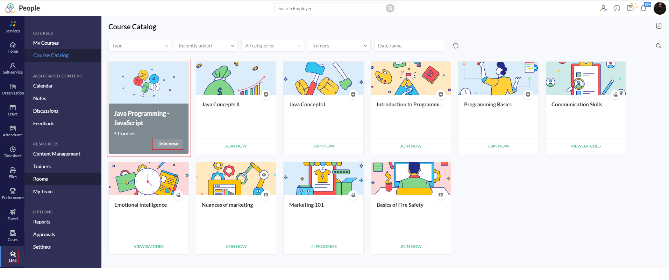
Task: Open the Type filter dropdown
Action: [140, 46]
